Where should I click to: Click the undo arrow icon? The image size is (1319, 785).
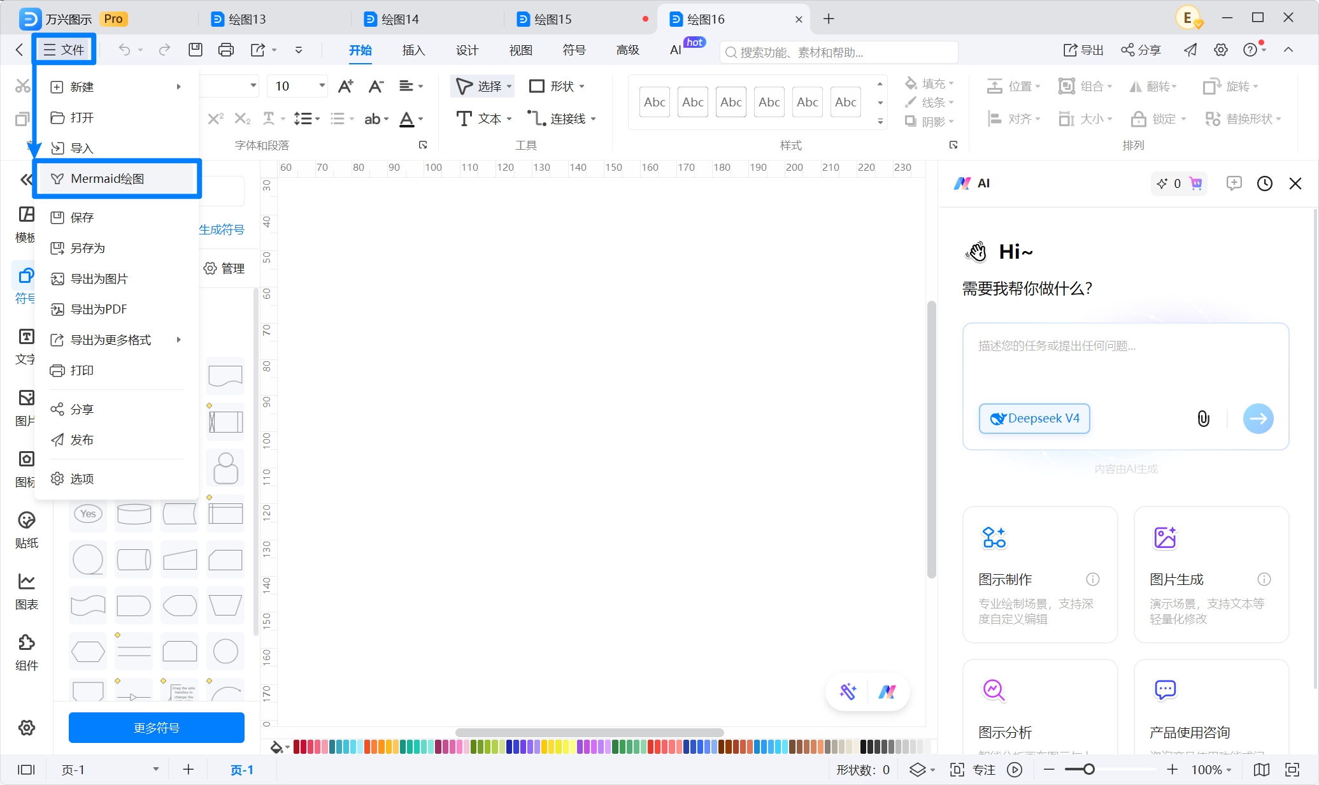coord(125,50)
